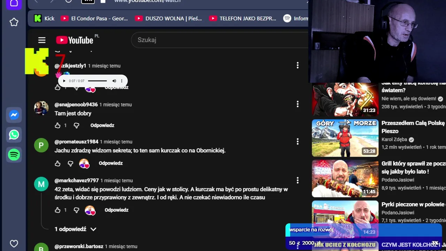Go to YouTube home via the logo
446x251 pixels.
click(x=75, y=40)
